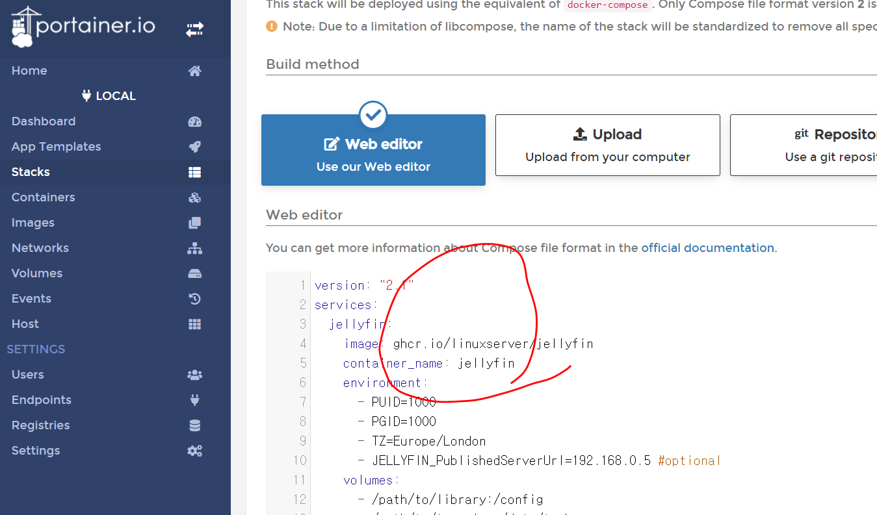Click the Stacks list icon
The image size is (877, 515).
coord(194,172)
